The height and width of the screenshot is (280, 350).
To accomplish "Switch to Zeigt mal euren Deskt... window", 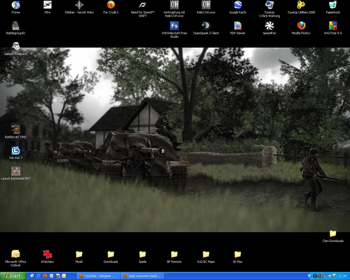I will tap(142, 276).
